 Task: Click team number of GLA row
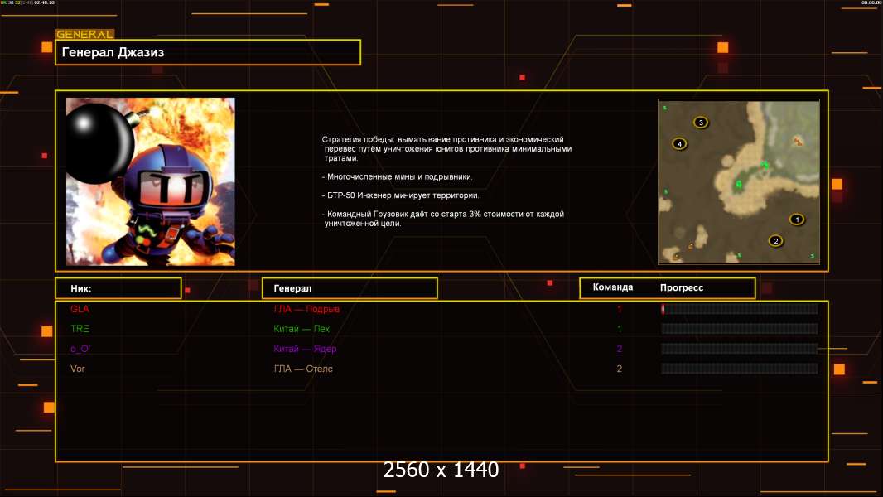pyautogui.click(x=620, y=309)
